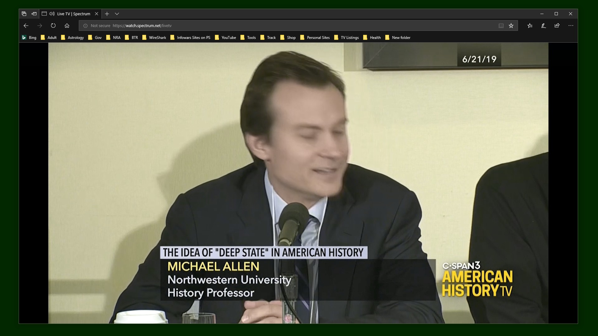This screenshot has width=598, height=336.
Task: Click the Not secure site info icon
Action: click(x=86, y=26)
